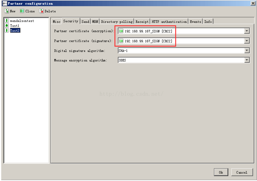Click the Test1 local station icon
The image size is (257, 181).
pos(7,25)
